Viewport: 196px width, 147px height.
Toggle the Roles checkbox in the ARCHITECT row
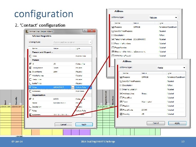pyautogui.click(x=30, y=87)
